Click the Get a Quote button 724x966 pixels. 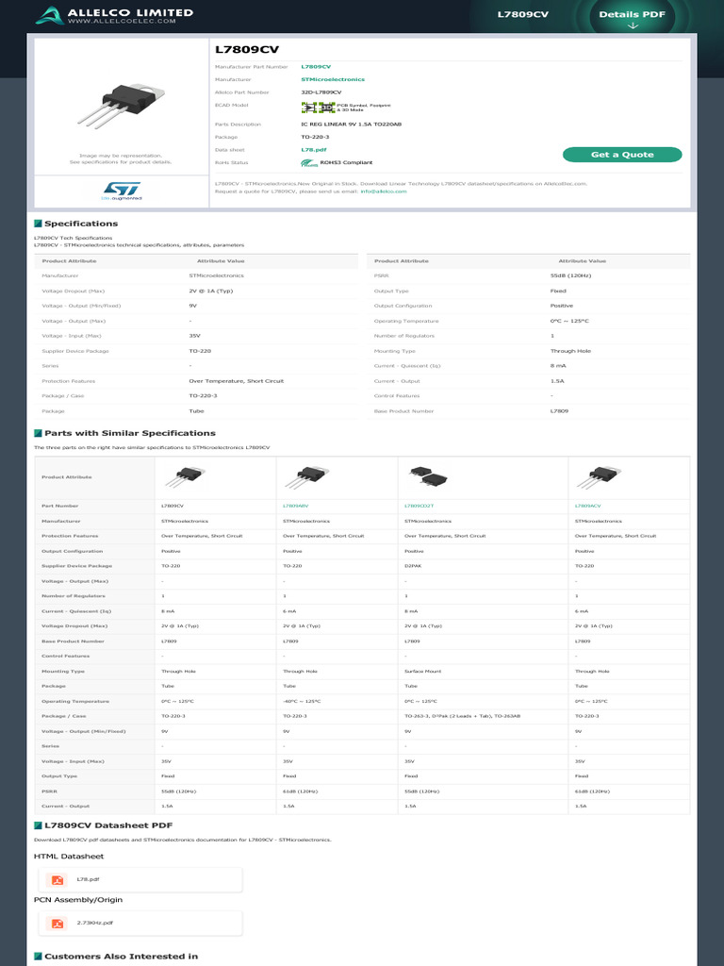[x=622, y=155]
